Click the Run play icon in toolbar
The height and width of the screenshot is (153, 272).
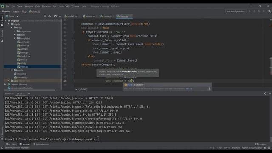click(250, 11)
